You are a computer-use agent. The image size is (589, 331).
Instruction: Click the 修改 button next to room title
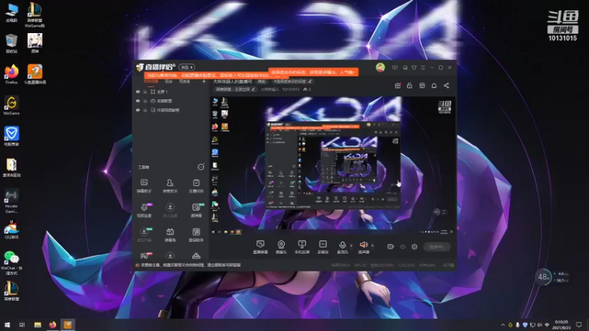[x=261, y=82]
